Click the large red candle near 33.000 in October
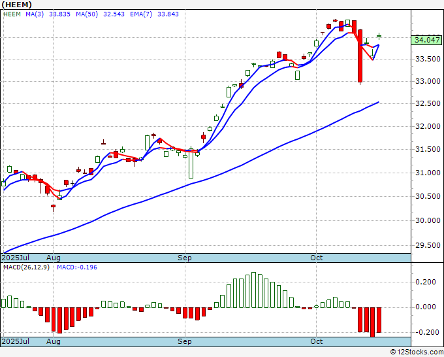Viewport: 444px width, 357px height. (x=360, y=56)
